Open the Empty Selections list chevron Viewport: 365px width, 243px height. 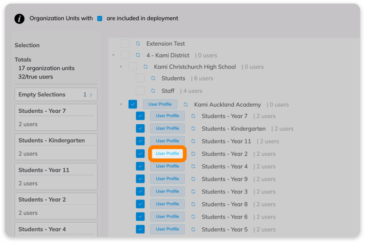click(91, 95)
